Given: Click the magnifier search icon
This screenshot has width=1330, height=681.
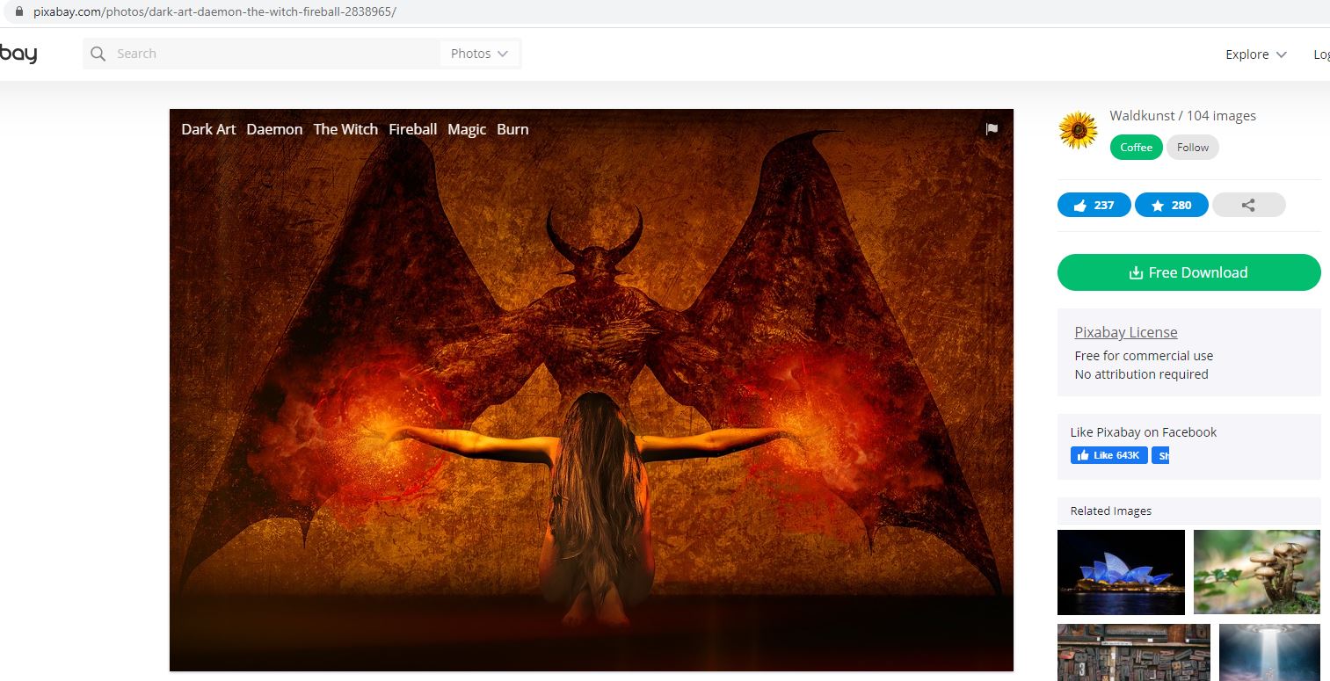Looking at the screenshot, I should tap(98, 54).
